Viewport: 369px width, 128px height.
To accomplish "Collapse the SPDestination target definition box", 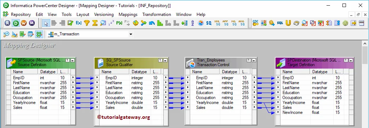I will point(351,60).
